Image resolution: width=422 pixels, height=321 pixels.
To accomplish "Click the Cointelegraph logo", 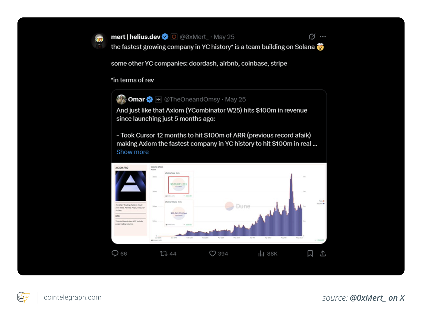I will 23,297.
